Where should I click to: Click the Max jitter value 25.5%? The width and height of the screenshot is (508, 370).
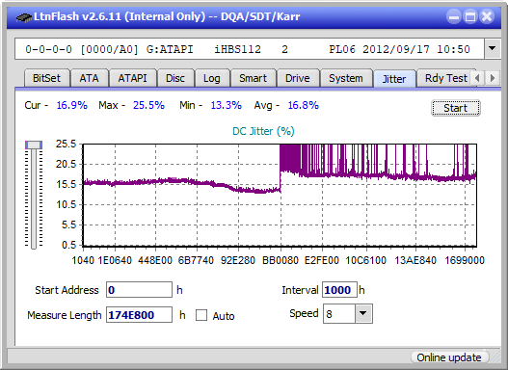click(x=148, y=105)
